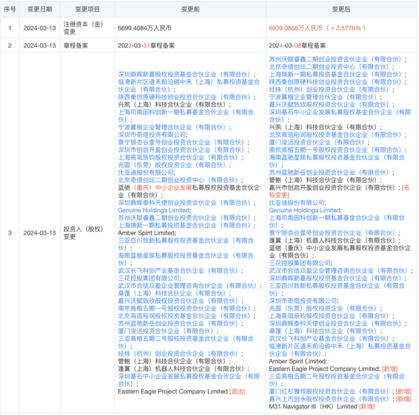This screenshot has height=415, width=419.
Task: Open 厦门红杉雅恒股权投资合伙企业 link
Action: (x=329, y=391)
